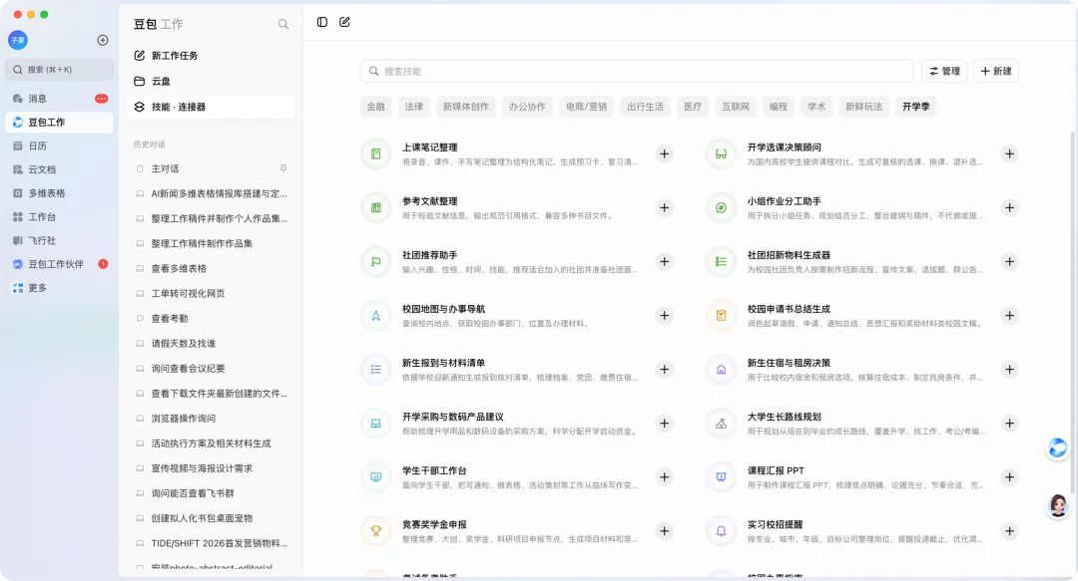Click the search magnifier beside 豆包工作 title

coord(283,24)
